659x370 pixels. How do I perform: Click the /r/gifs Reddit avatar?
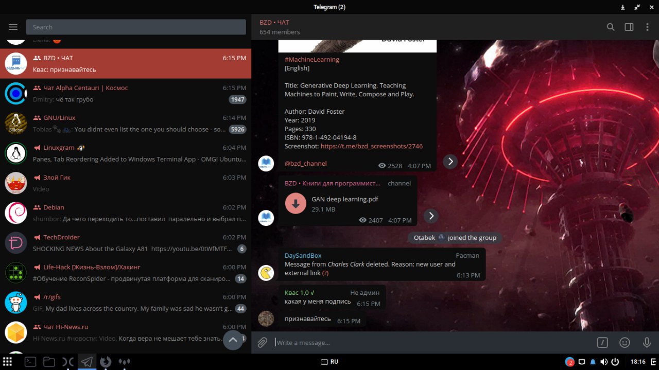coord(16,303)
